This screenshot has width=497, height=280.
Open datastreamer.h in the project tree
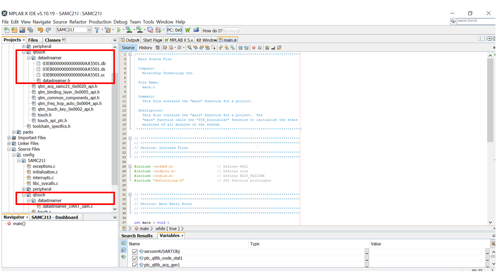click(x=56, y=80)
